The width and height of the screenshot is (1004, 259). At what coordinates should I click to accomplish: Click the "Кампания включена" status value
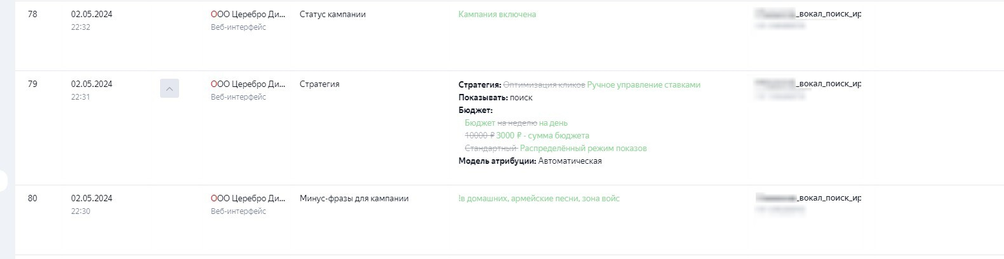tap(497, 15)
